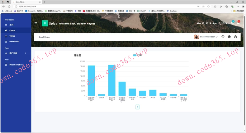Viewport: 246px width, 133px height.
Task: Click the globe language icon
Action: (229, 37)
